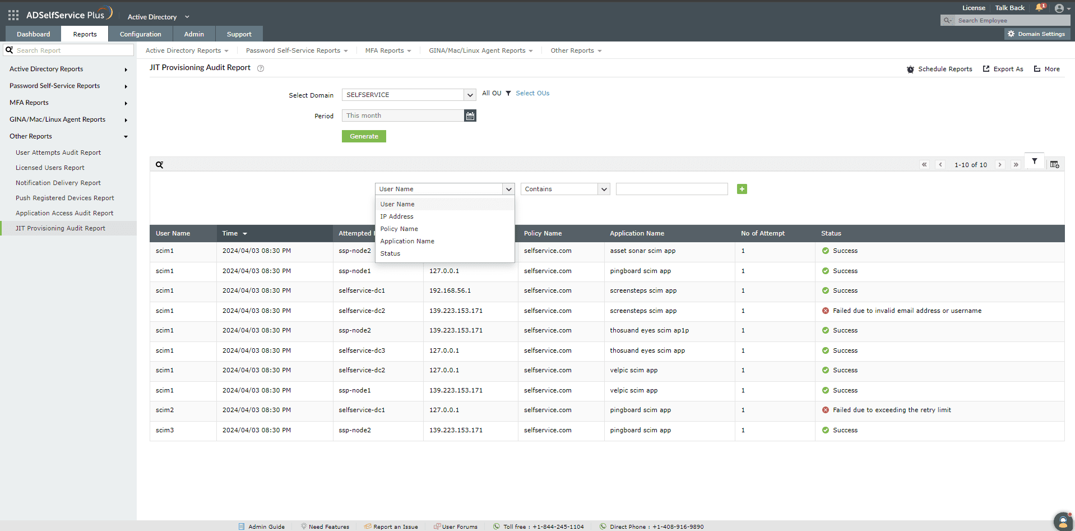This screenshot has height=531, width=1075.
Task: Go to next page of results
Action: coord(1000,165)
